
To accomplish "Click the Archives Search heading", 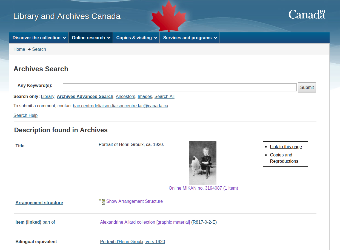I will (x=41, y=69).
